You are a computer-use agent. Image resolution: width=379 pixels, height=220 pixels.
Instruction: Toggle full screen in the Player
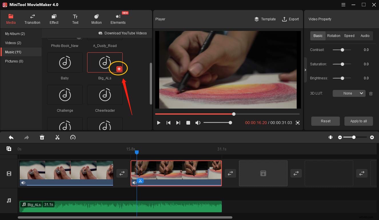click(298, 123)
